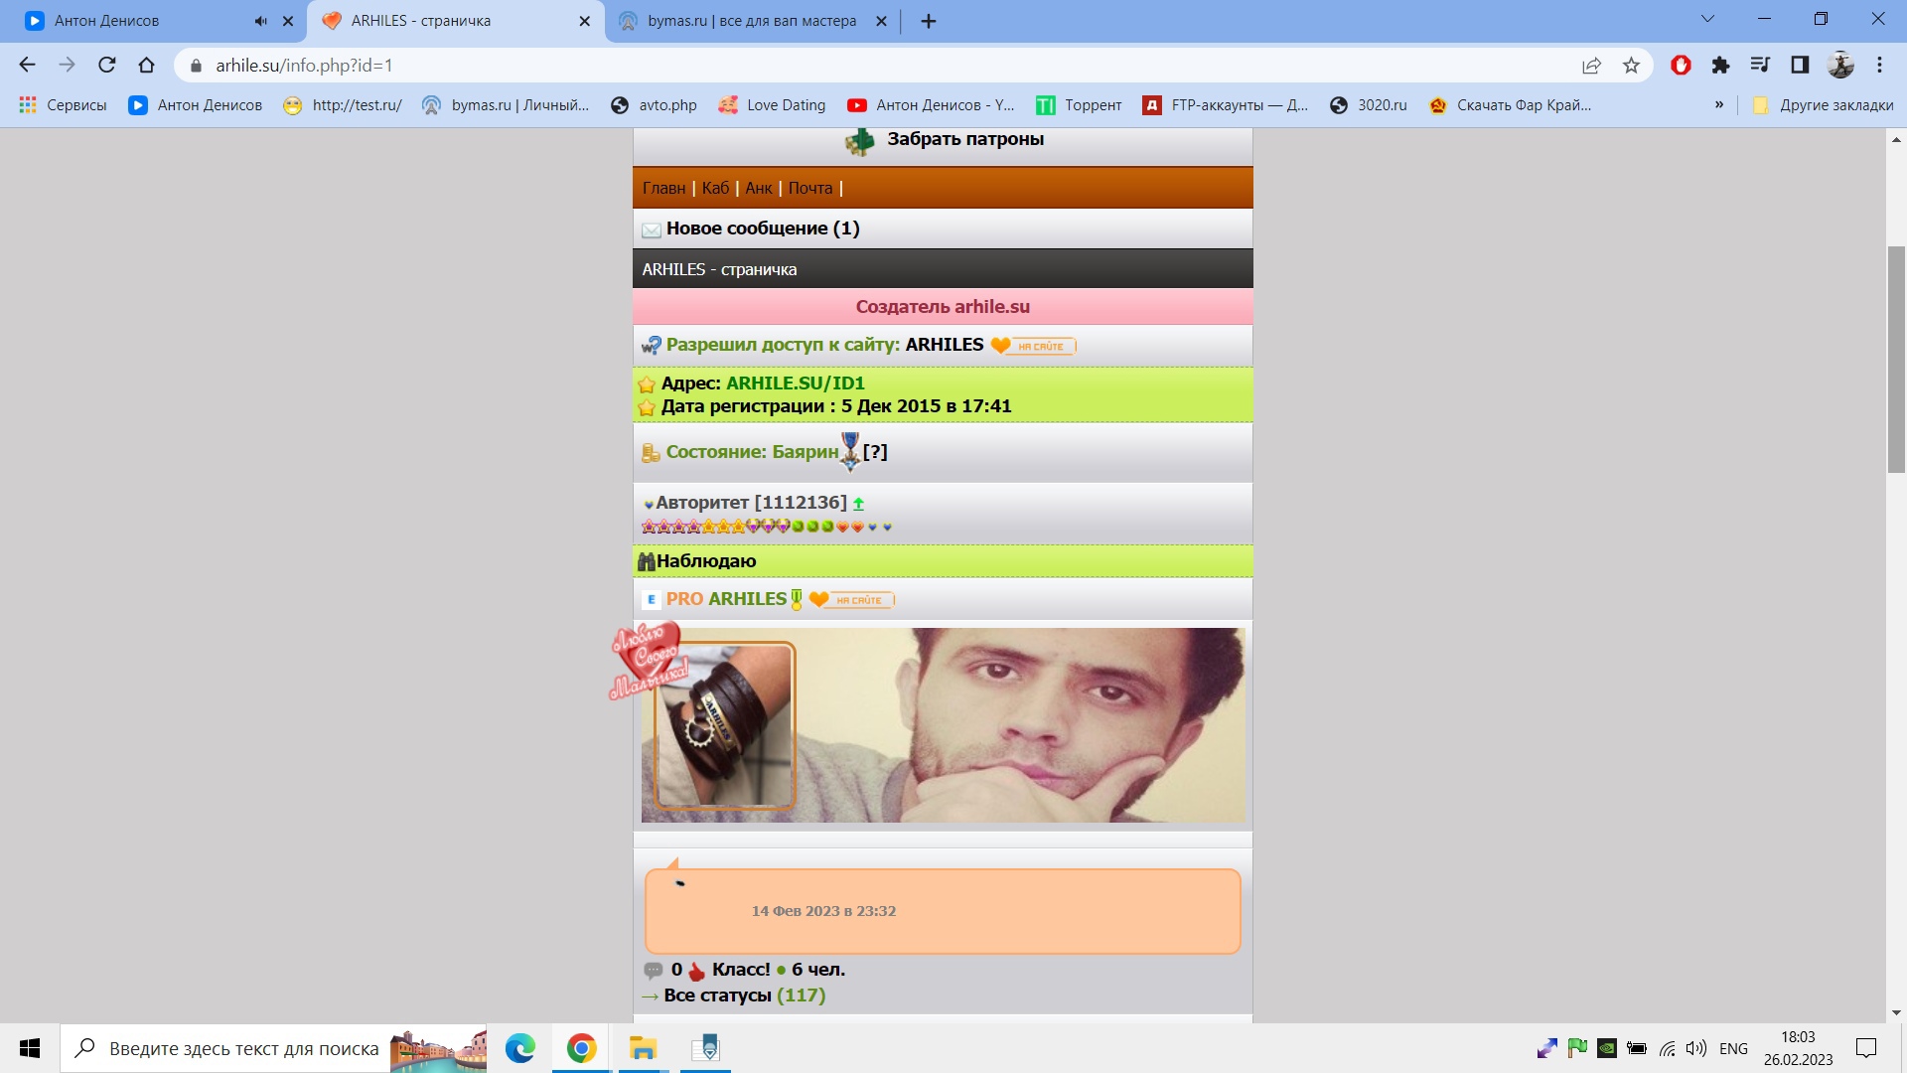
Task: Bookmark page with the star icon
Action: [1631, 66]
